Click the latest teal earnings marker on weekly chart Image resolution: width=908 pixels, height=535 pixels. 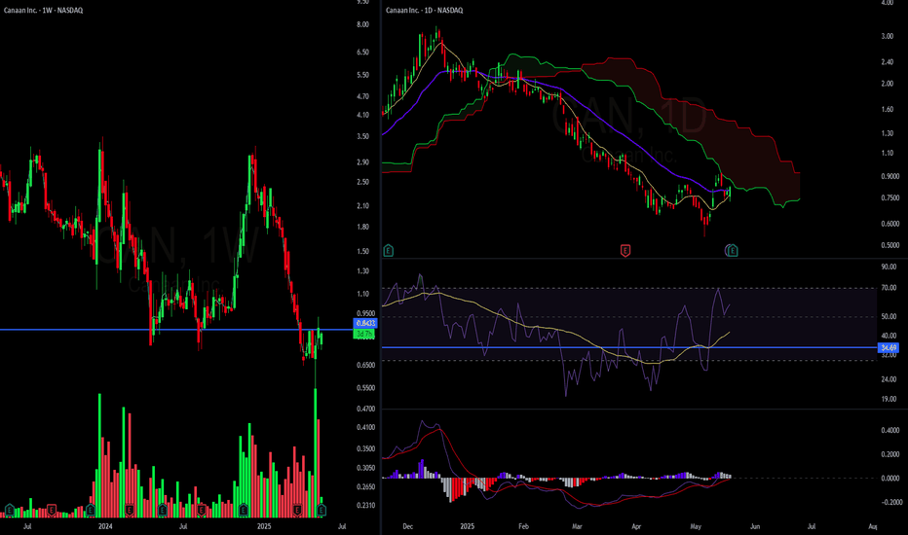322,510
